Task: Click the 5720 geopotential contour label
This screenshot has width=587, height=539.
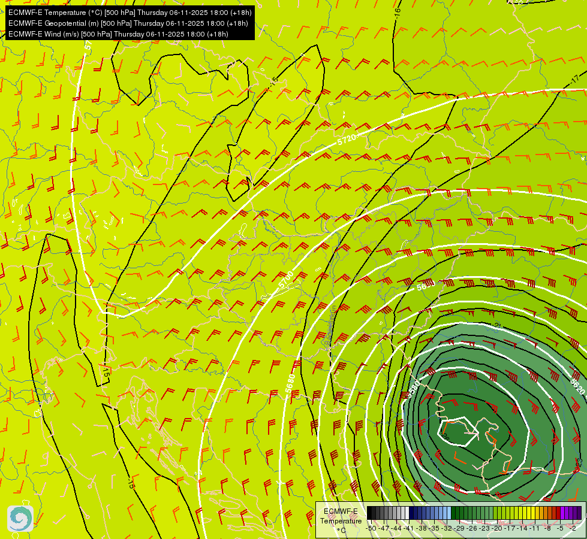Action: click(347, 139)
